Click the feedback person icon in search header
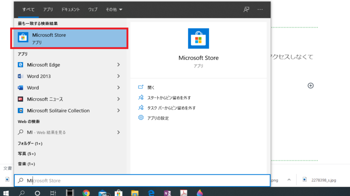The width and height of the screenshot is (350, 196). tap(246, 9)
